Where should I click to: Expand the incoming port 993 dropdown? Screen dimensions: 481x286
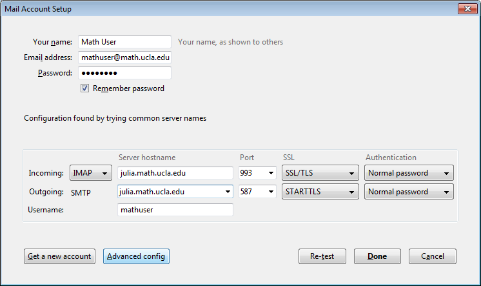click(x=271, y=173)
